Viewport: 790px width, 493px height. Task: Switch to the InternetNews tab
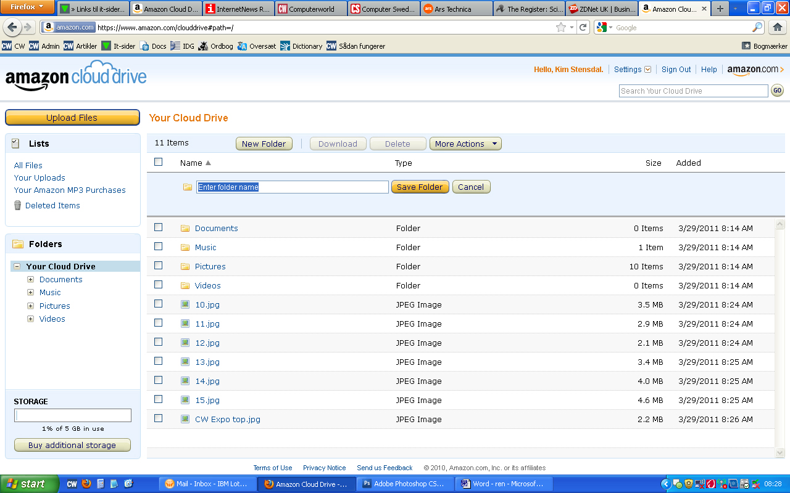(x=238, y=9)
